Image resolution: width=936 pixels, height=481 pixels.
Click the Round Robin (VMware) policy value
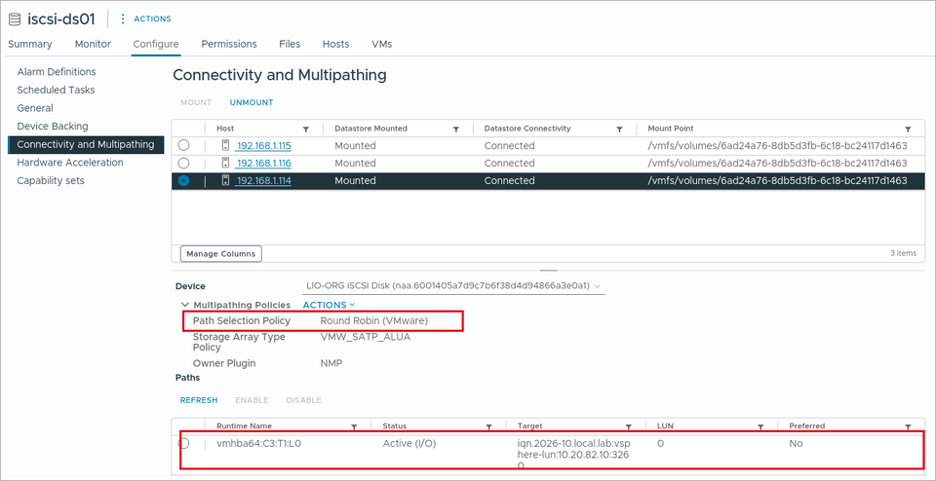(x=374, y=320)
